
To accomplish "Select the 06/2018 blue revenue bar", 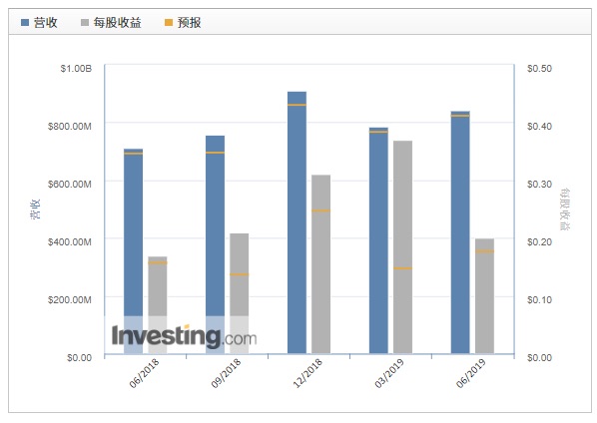I will [133, 251].
